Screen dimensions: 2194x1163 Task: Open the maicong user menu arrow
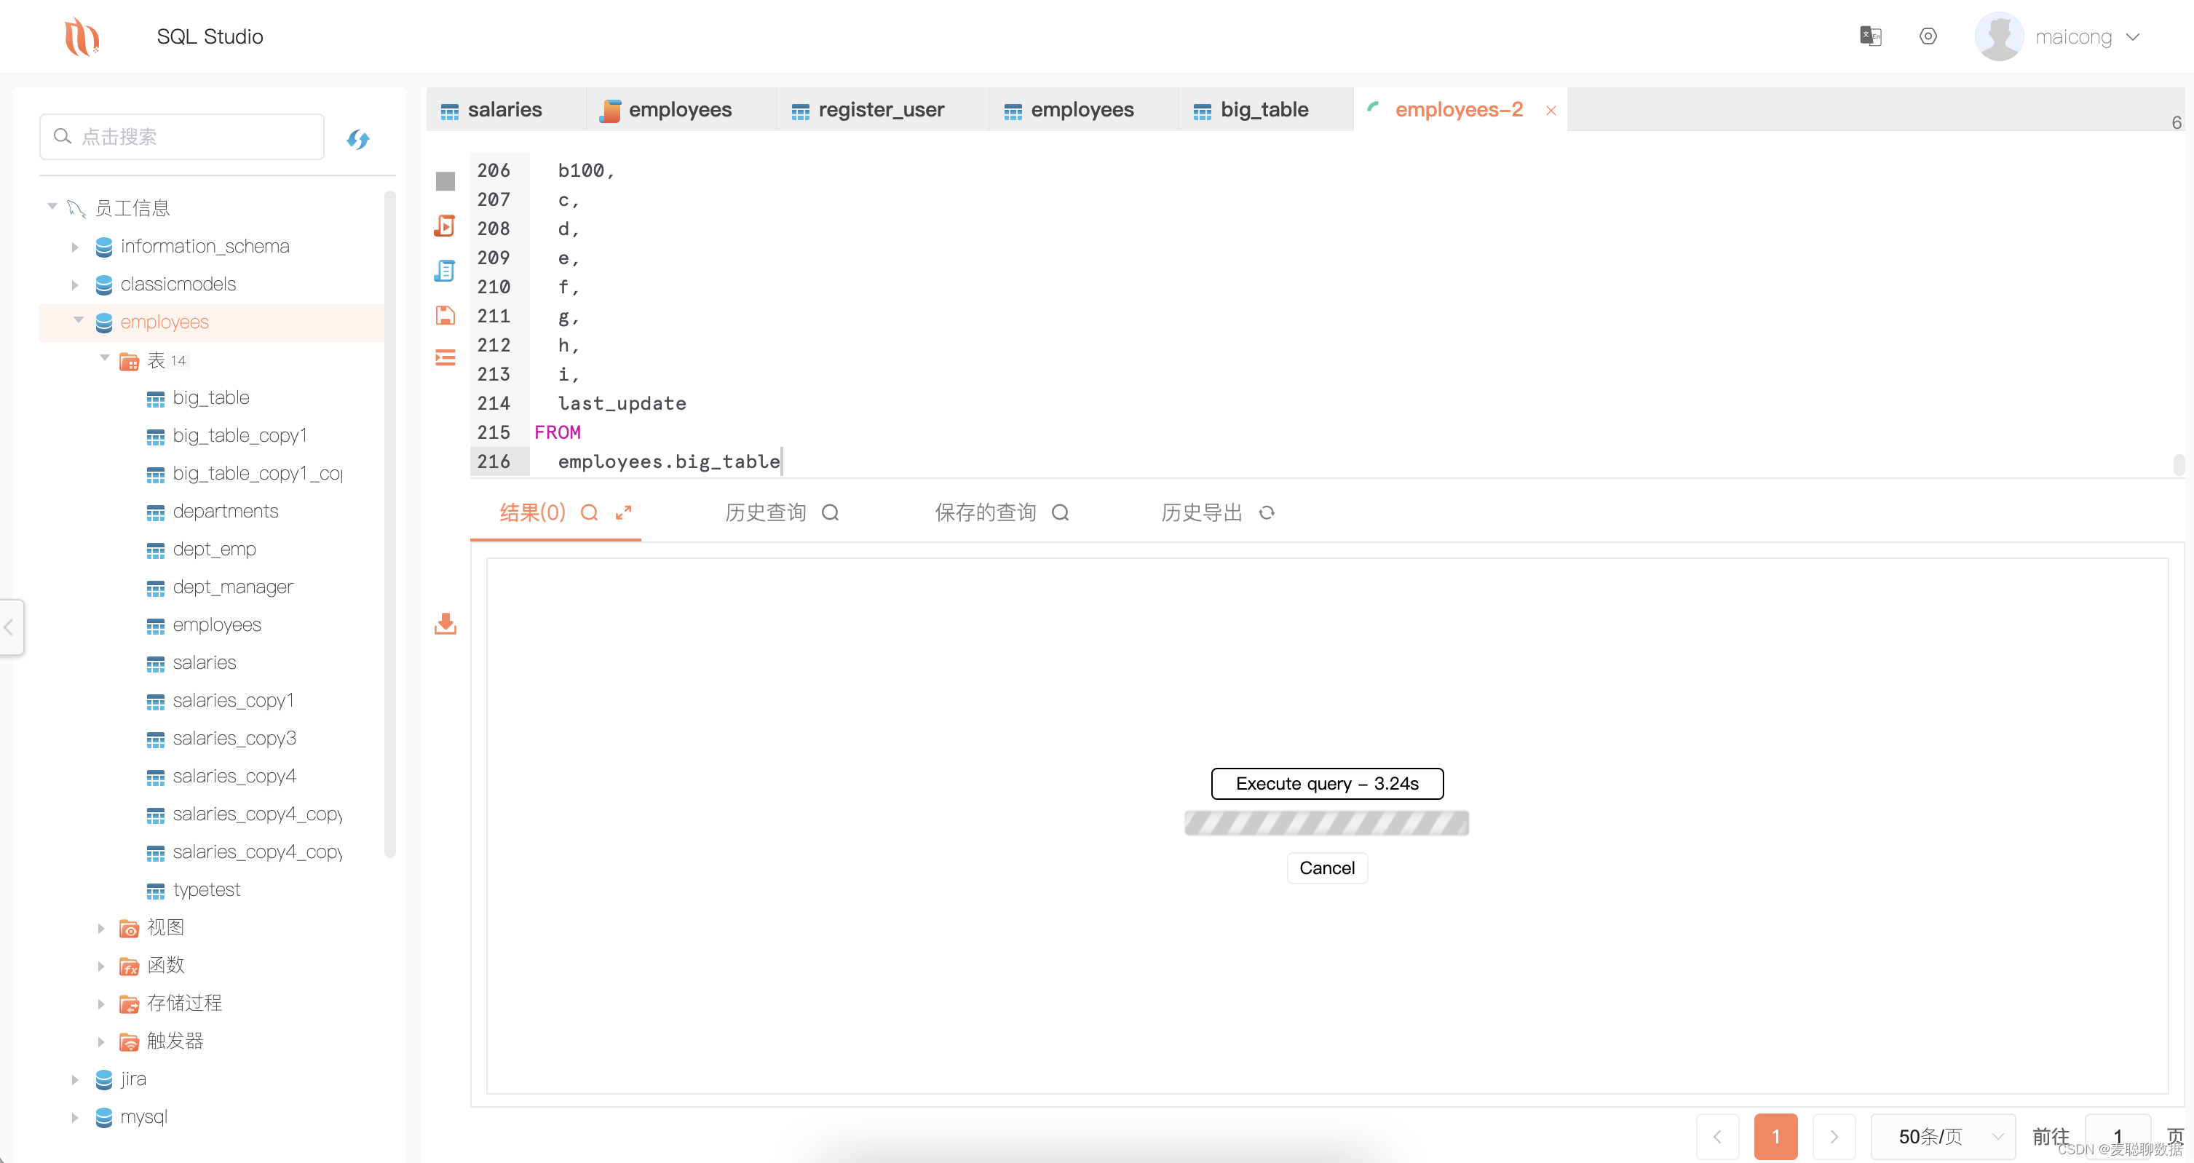(x=2133, y=37)
